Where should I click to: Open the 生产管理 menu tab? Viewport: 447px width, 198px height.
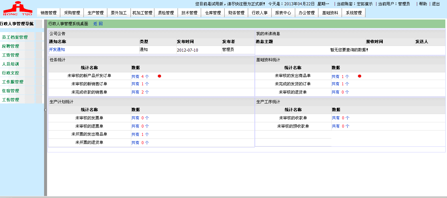tap(95, 13)
